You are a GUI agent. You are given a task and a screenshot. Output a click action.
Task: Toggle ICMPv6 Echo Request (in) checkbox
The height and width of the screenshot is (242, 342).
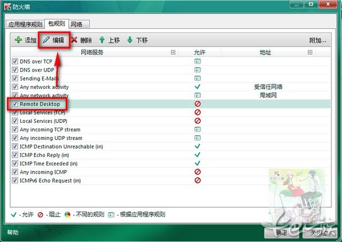point(15,181)
